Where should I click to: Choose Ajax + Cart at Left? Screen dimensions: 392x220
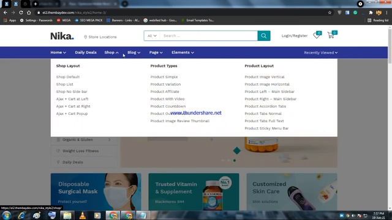[72, 99]
